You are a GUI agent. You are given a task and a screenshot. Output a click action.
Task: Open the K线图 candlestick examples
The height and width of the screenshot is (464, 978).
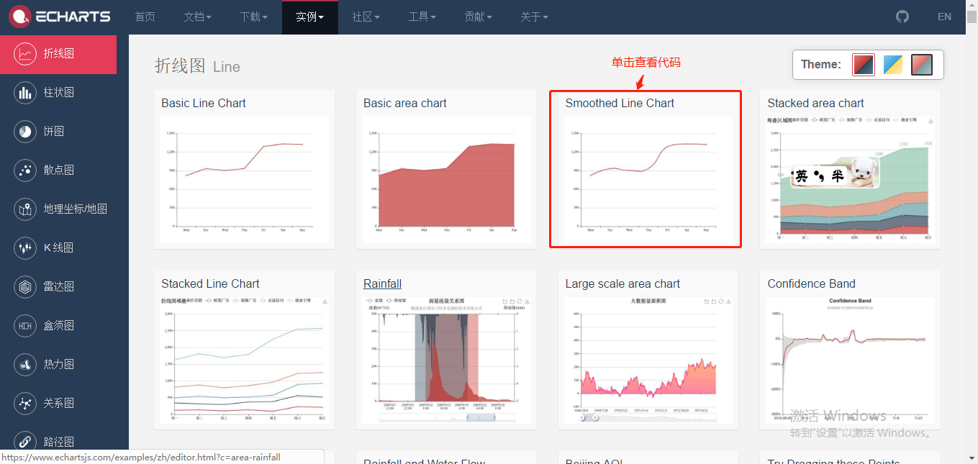[58, 247]
